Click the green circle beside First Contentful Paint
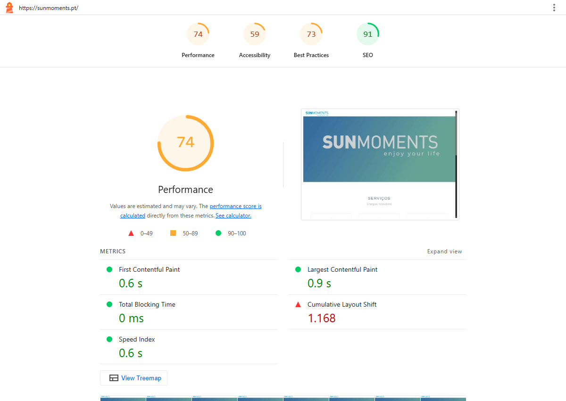The height and width of the screenshot is (401, 566). (x=109, y=269)
